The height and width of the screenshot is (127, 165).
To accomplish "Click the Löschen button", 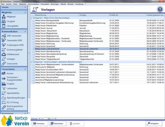I will (76, 123).
